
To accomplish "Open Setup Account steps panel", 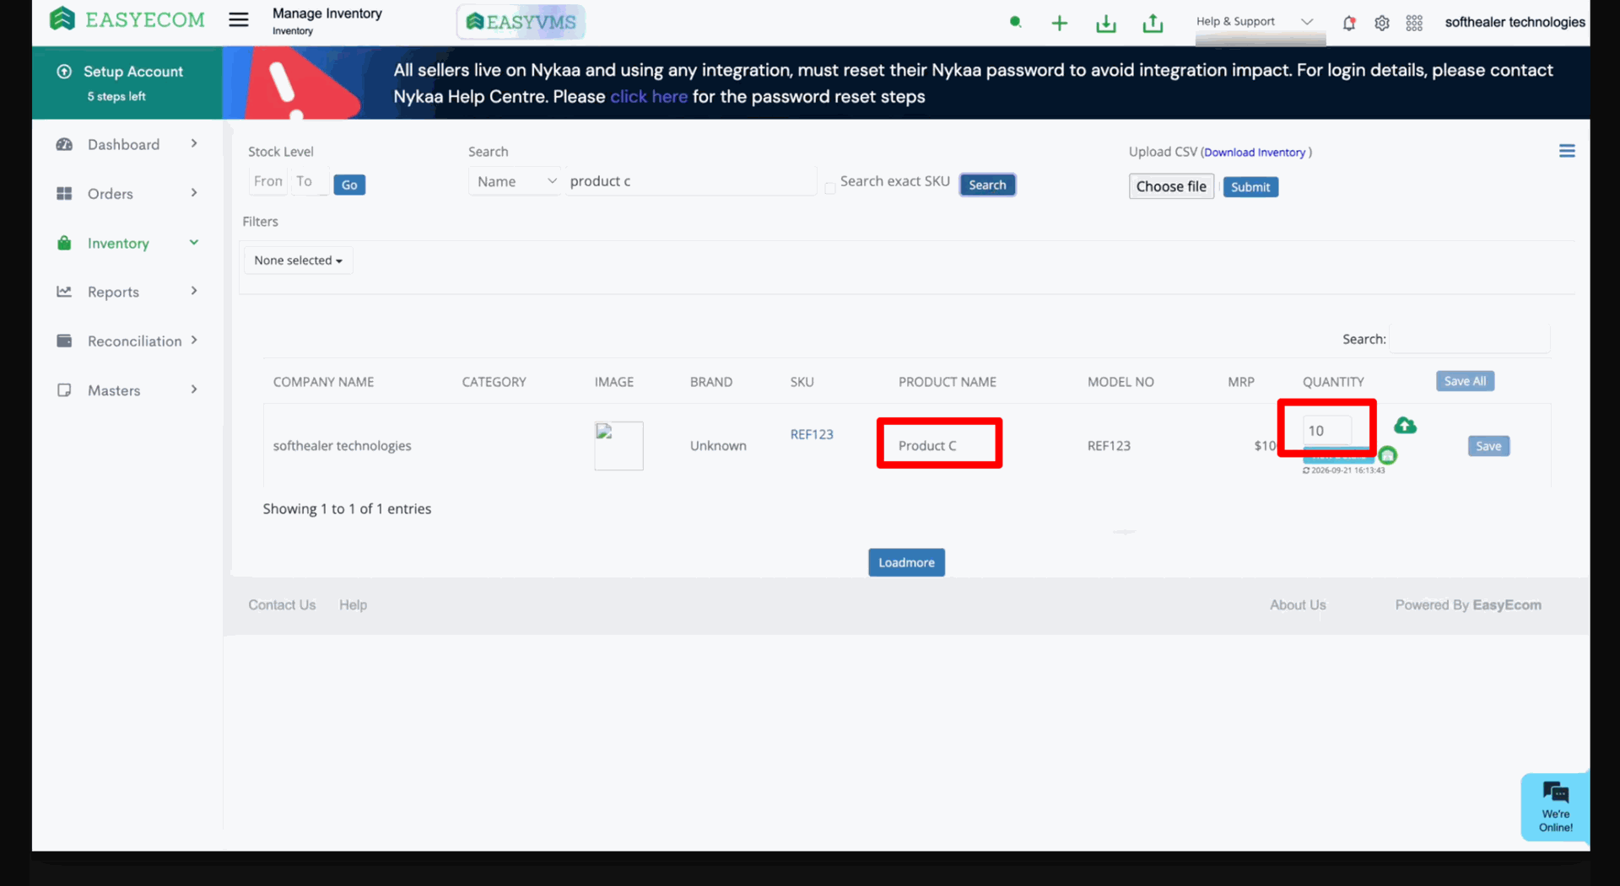I will coord(127,83).
